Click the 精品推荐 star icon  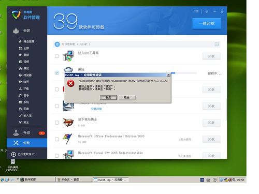click(20, 41)
